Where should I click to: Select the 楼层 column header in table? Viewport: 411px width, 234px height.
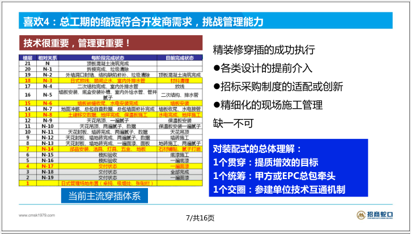pyautogui.click(x=27, y=58)
